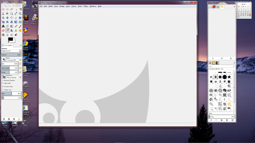Check the Motion only option

(x=3, y=90)
